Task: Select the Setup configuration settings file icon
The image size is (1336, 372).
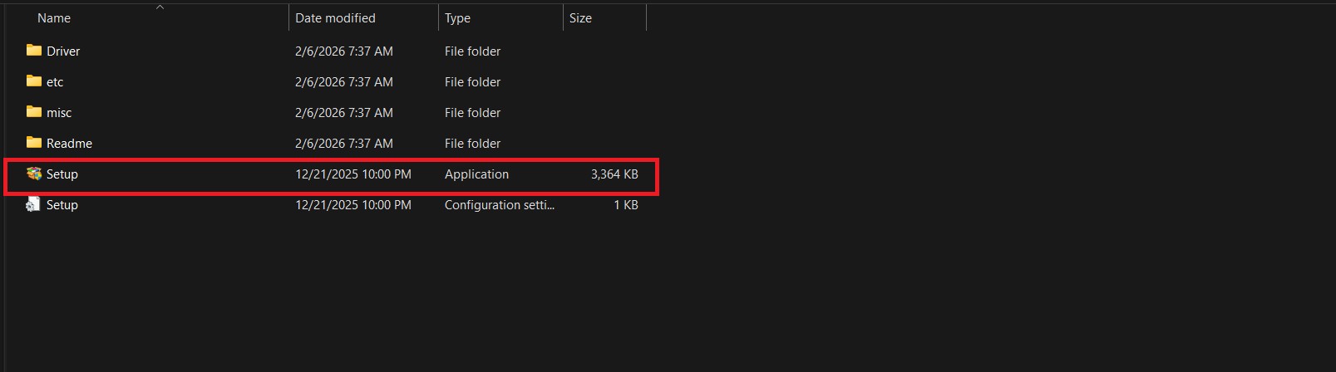Action: click(34, 204)
